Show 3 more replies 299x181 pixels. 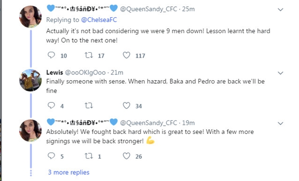[68, 172]
